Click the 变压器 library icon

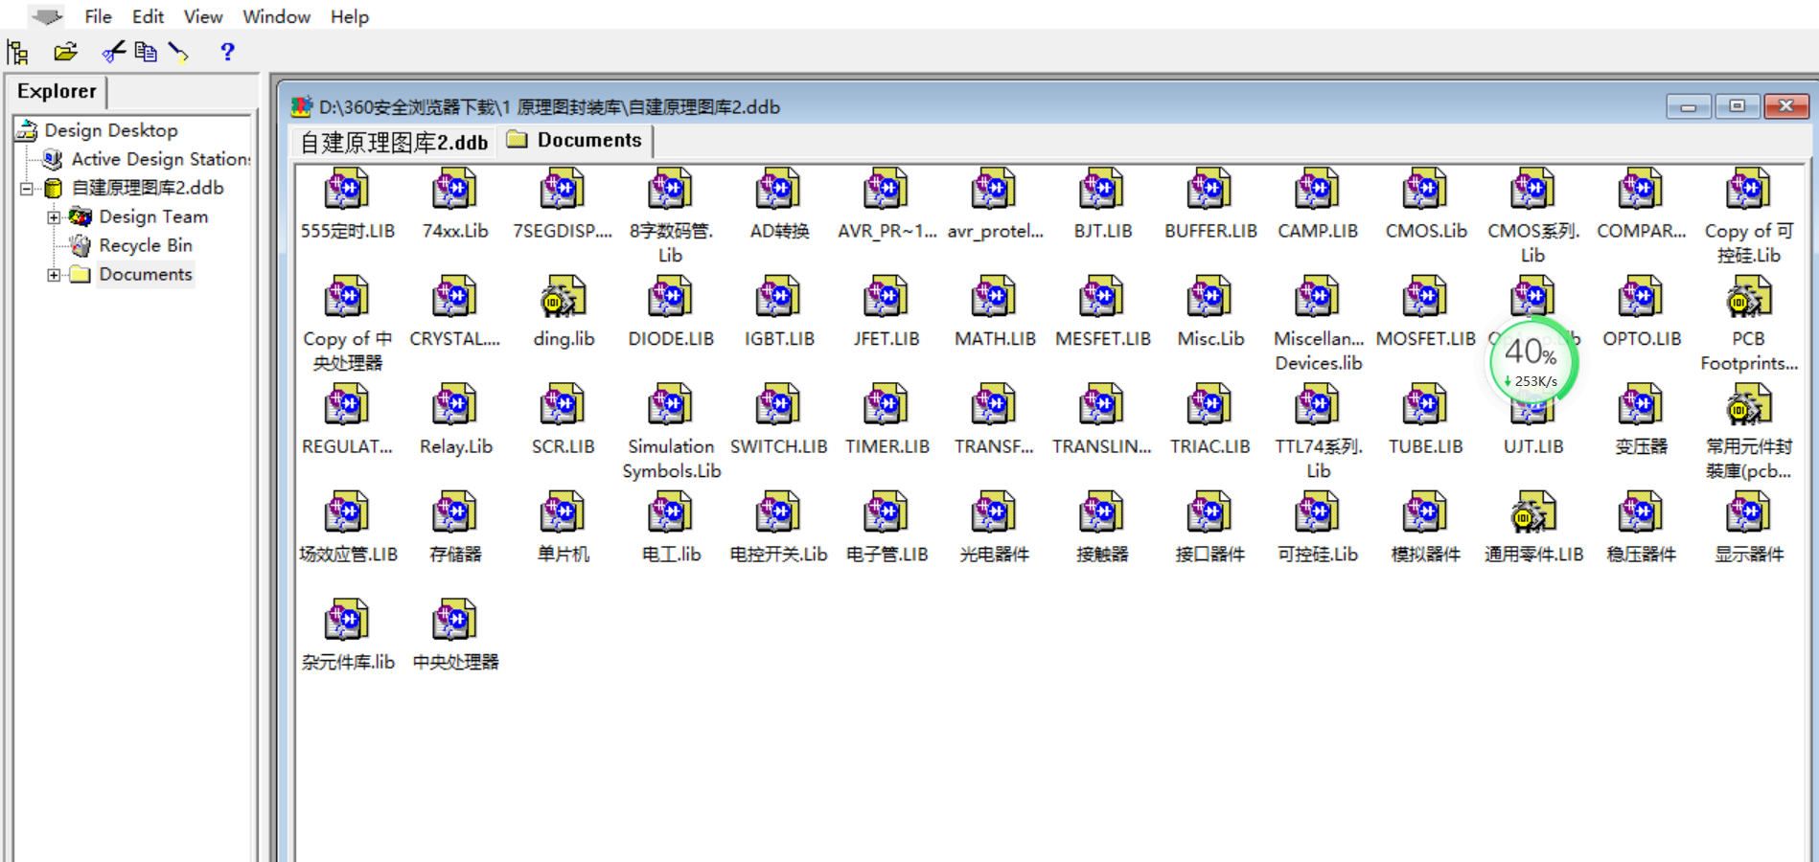(x=1641, y=405)
